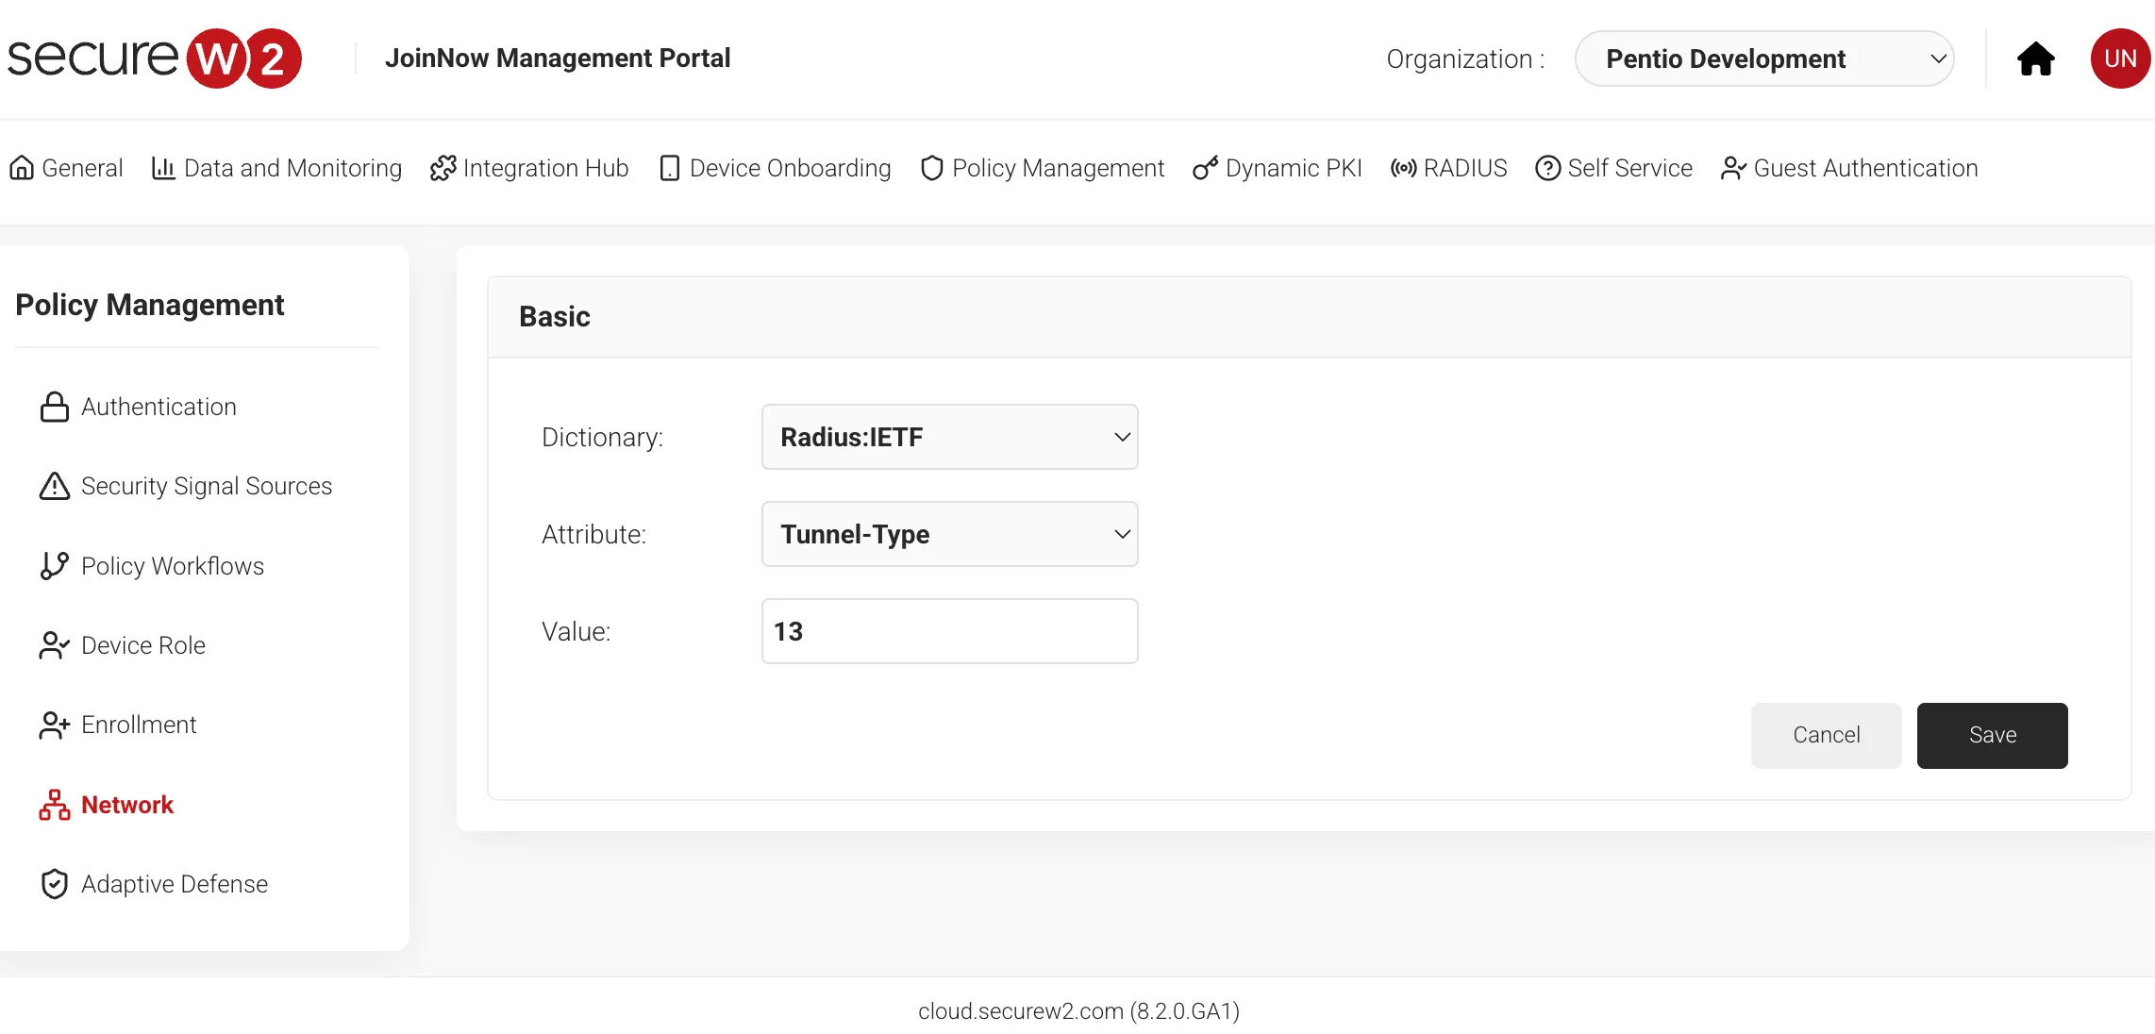Click the home icon in header
Screen dimensions: 2155x1034
click(2035, 58)
